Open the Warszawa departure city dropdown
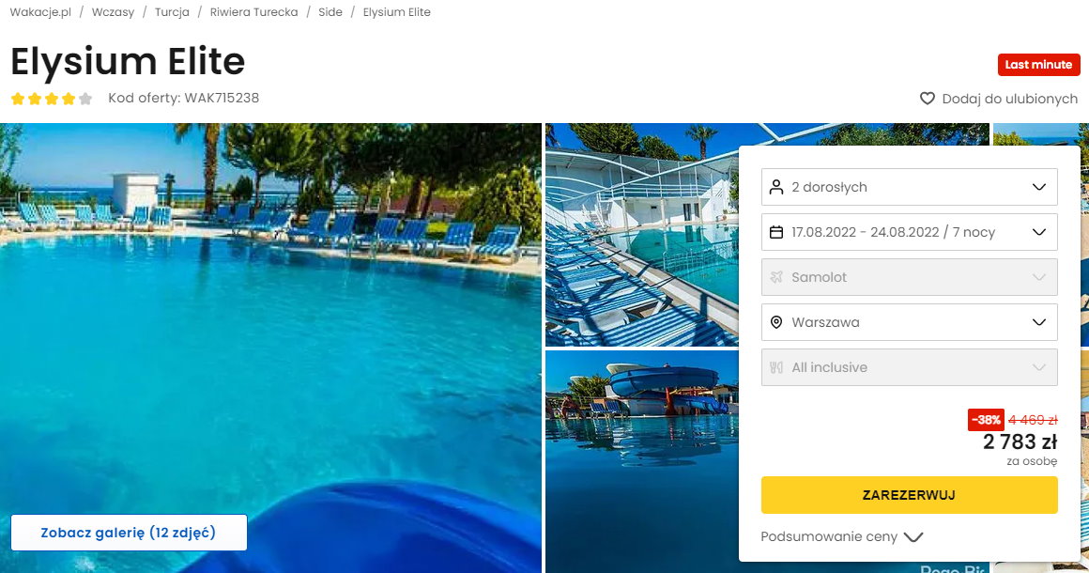The width and height of the screenshot is (1089, 573). (909, 322)
